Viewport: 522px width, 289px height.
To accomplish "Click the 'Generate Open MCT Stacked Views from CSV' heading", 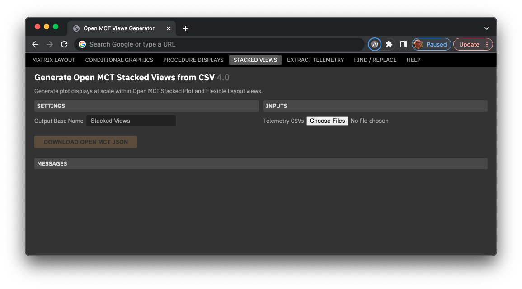I will pyautogui.click(x=124, y=78).
